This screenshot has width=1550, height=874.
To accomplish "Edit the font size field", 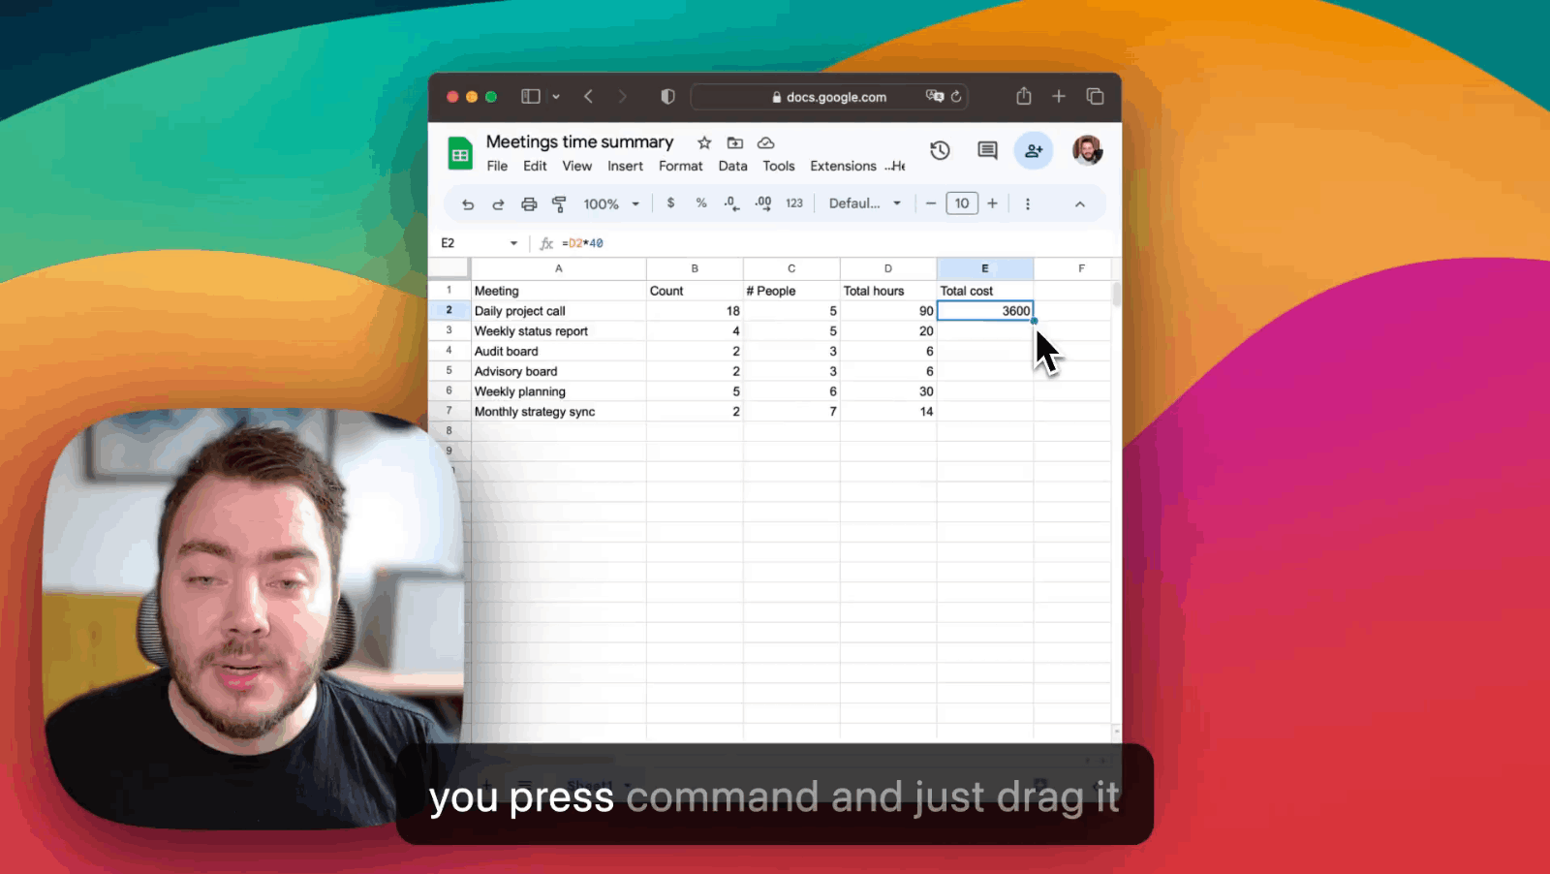I will tap(962, 203).
